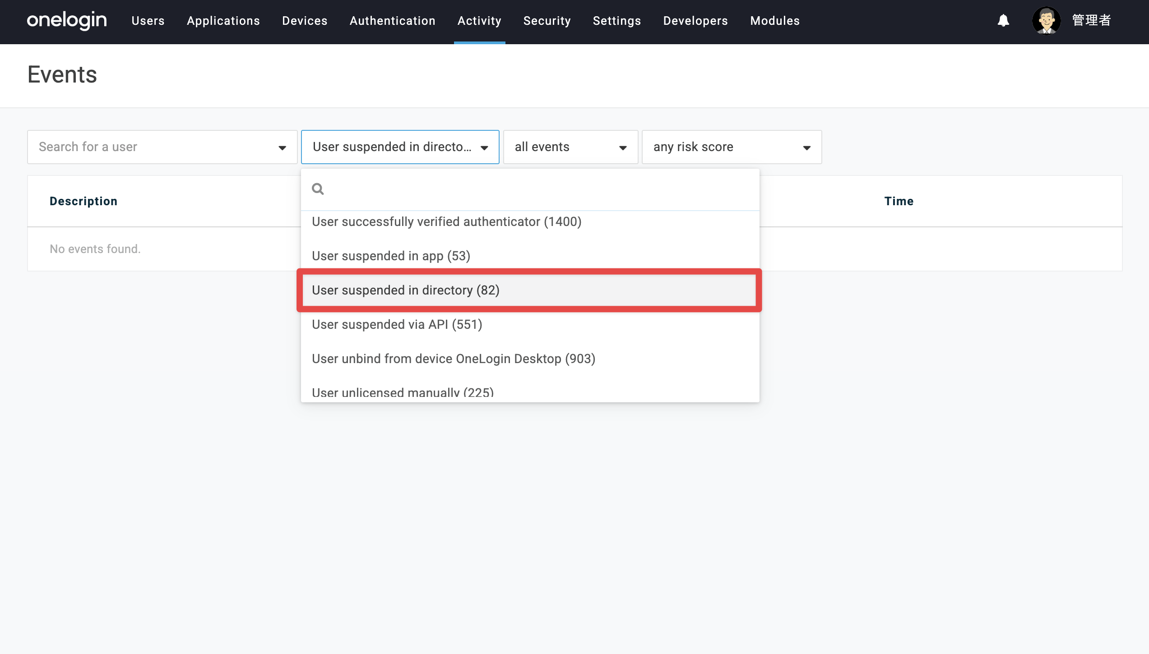The width and height of the screenshot is (1149, 654).
Task: Open the notifications bell
Action: pos(1003,20)
